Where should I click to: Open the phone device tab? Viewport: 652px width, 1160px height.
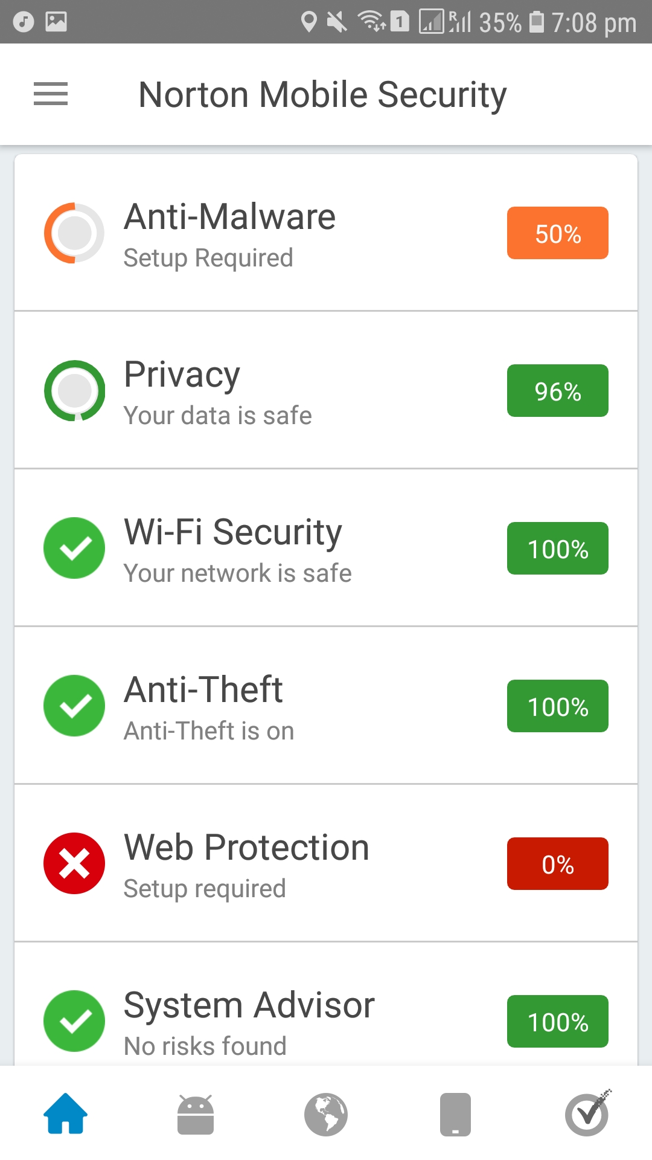coord(456,1114)
